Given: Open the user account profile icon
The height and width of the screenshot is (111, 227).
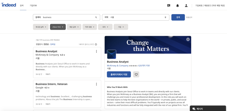Looking at the screenshot, I should 186,6.
